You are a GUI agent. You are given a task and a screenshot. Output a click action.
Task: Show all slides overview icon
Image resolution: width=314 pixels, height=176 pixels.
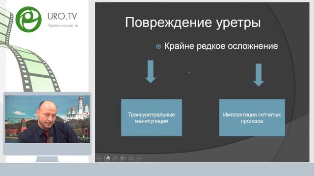pos(123,158)
